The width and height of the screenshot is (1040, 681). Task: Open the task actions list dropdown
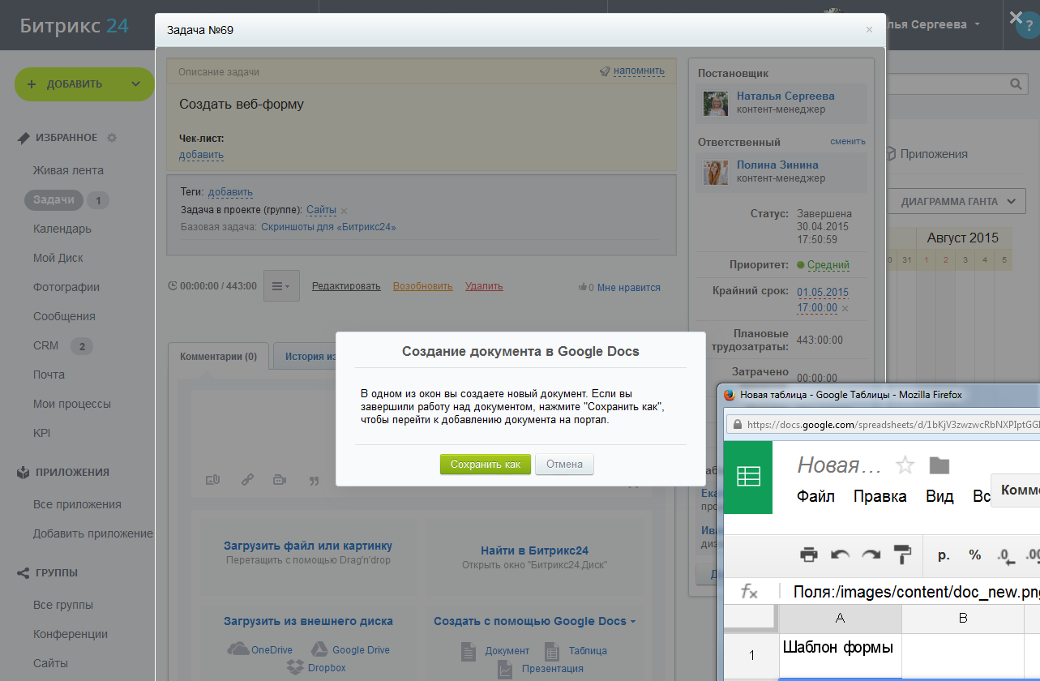pos(281,286)
